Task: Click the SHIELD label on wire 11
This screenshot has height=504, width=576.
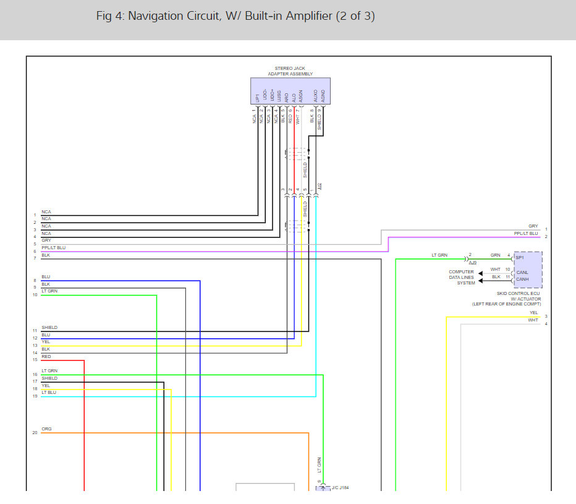Action: 49,328
